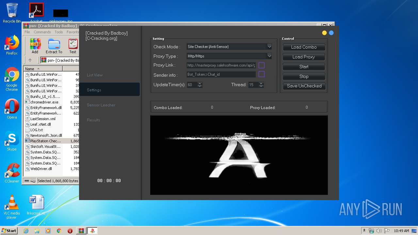
Task: Select the linkscore.rtf desktop document
Action: pyautogui.click(x=36, y=205)
